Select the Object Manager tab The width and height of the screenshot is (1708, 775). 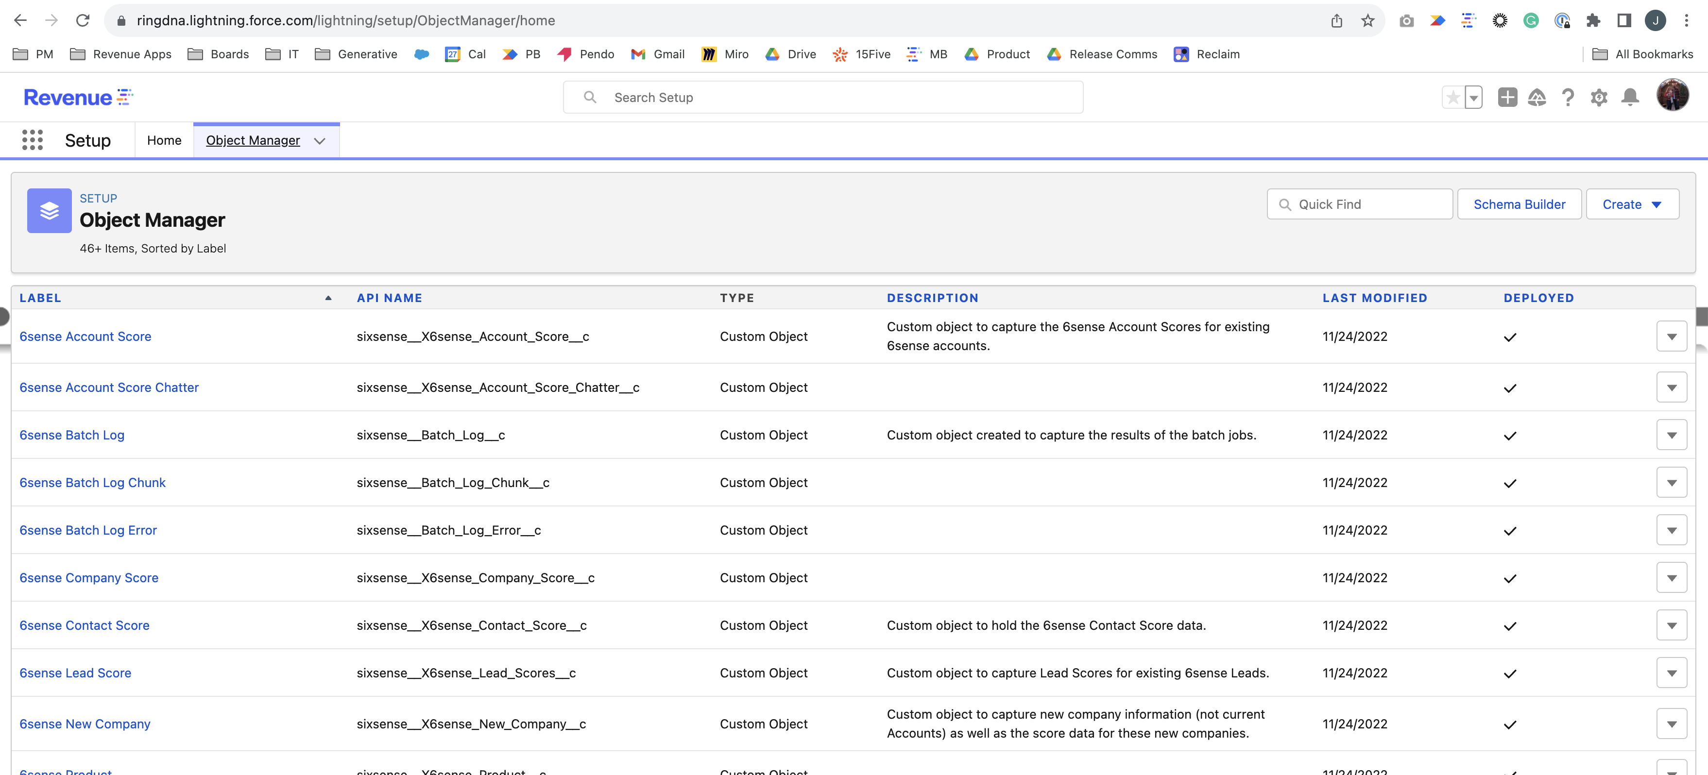coord(253,140)
